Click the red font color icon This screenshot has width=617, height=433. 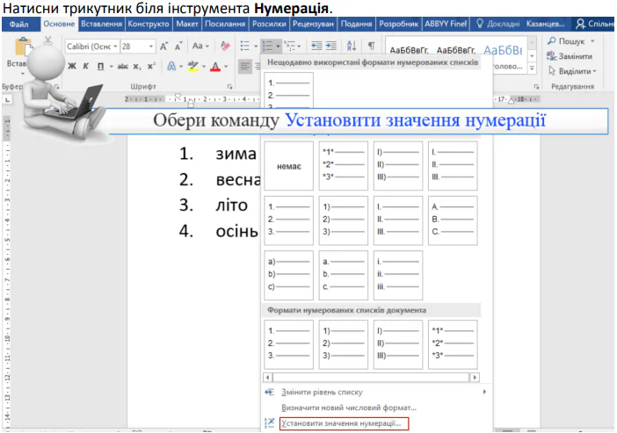[x=215, y=67]
